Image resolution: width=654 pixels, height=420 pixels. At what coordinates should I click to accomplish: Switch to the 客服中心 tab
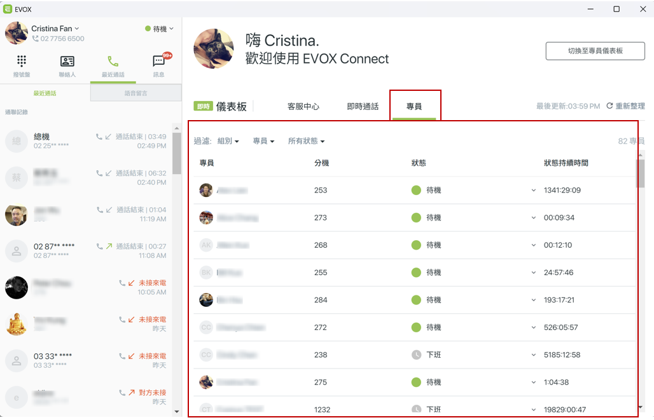point(303,106)
